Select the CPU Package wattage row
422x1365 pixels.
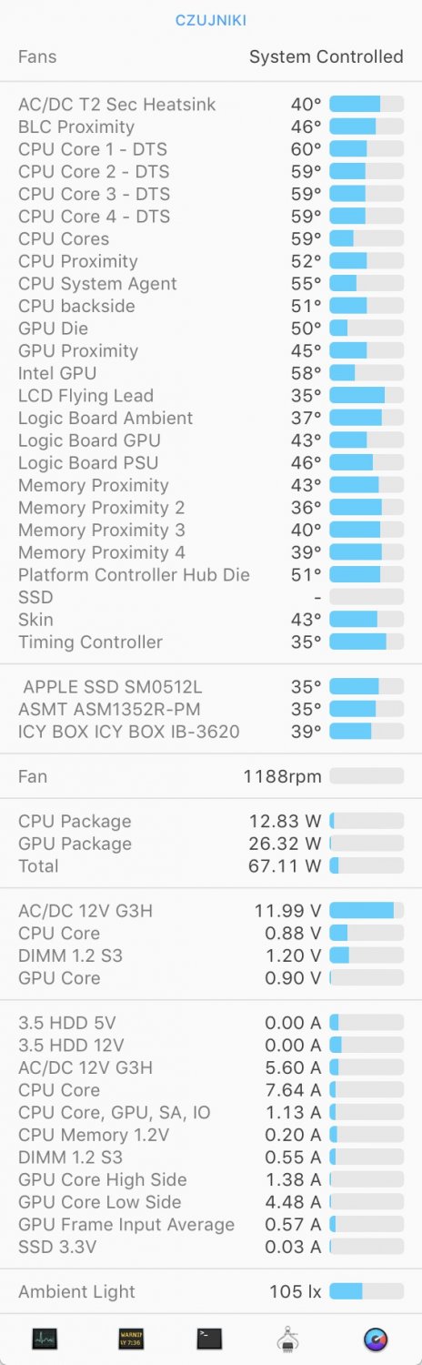click(x=211, y=821)
